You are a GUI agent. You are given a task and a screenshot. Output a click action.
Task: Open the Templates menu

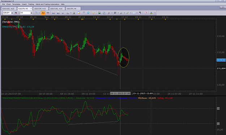point(16,4)
